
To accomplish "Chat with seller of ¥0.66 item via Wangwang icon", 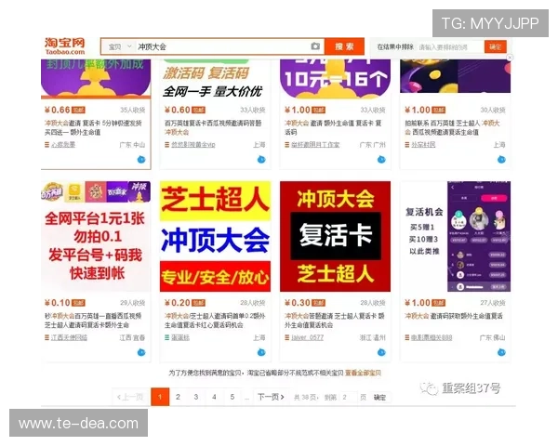I will pos(141,159).
